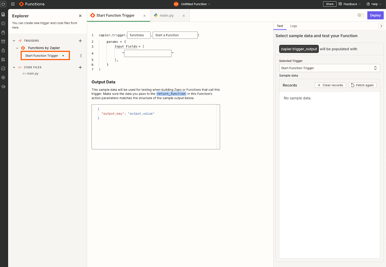Click the zapier.trigger_output badge
The width and height of the screenshot is (386, 267).
click(x=299, y=49)
